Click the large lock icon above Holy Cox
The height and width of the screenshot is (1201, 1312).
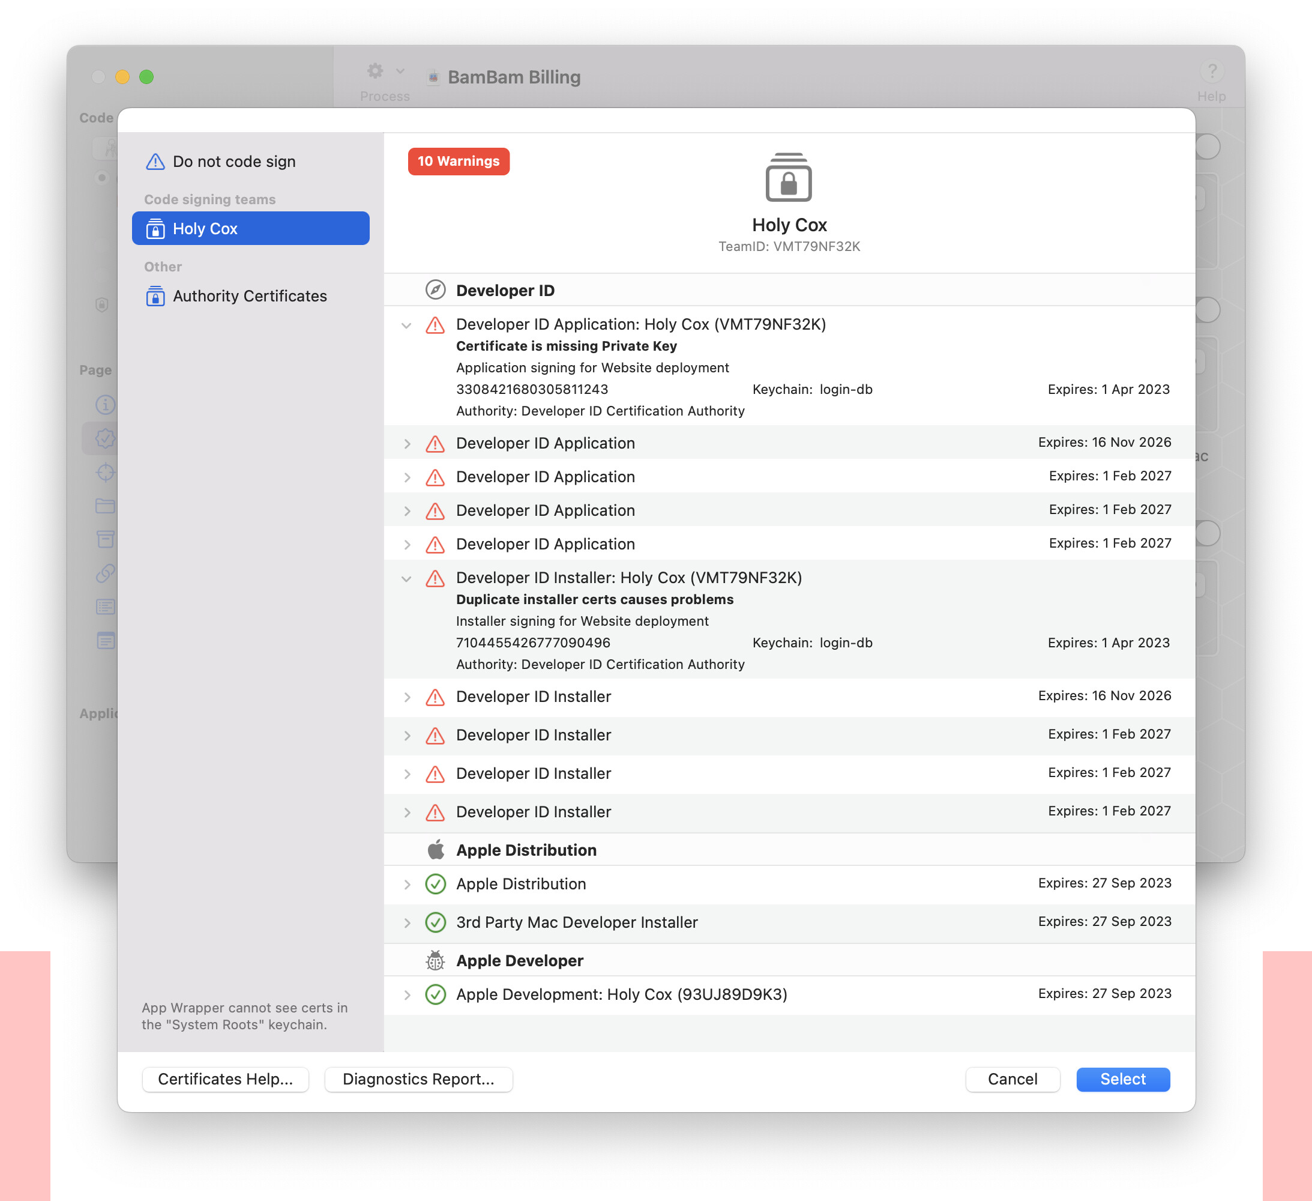point(789,178)
